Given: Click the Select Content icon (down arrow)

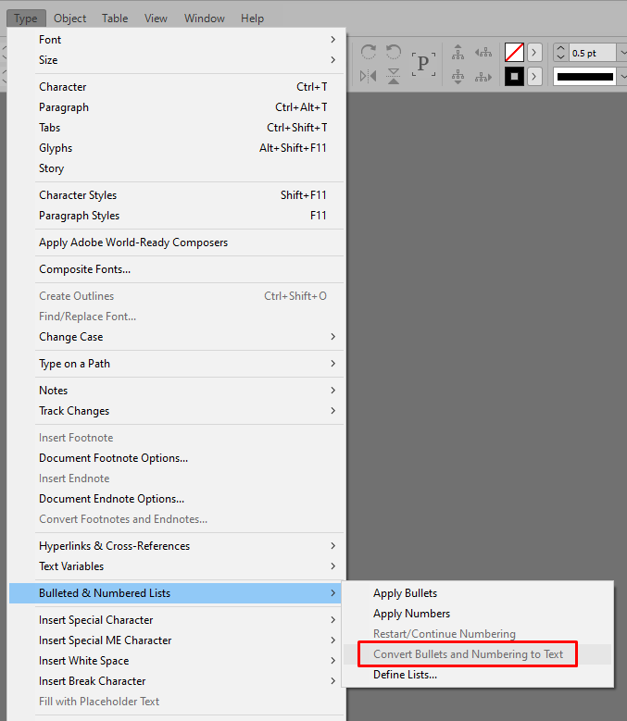Looking at the screenshot, I should click(x=458, y=76).
